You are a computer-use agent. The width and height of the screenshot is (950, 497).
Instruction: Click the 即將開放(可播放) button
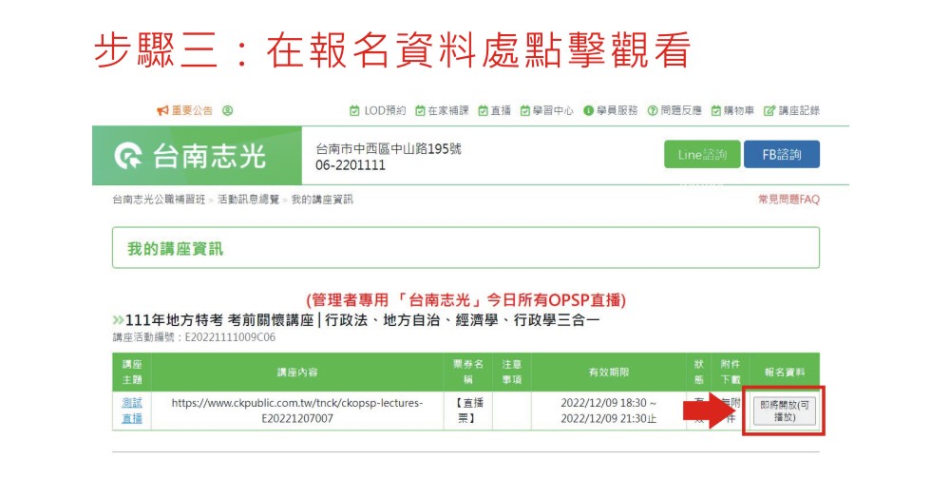784,411
